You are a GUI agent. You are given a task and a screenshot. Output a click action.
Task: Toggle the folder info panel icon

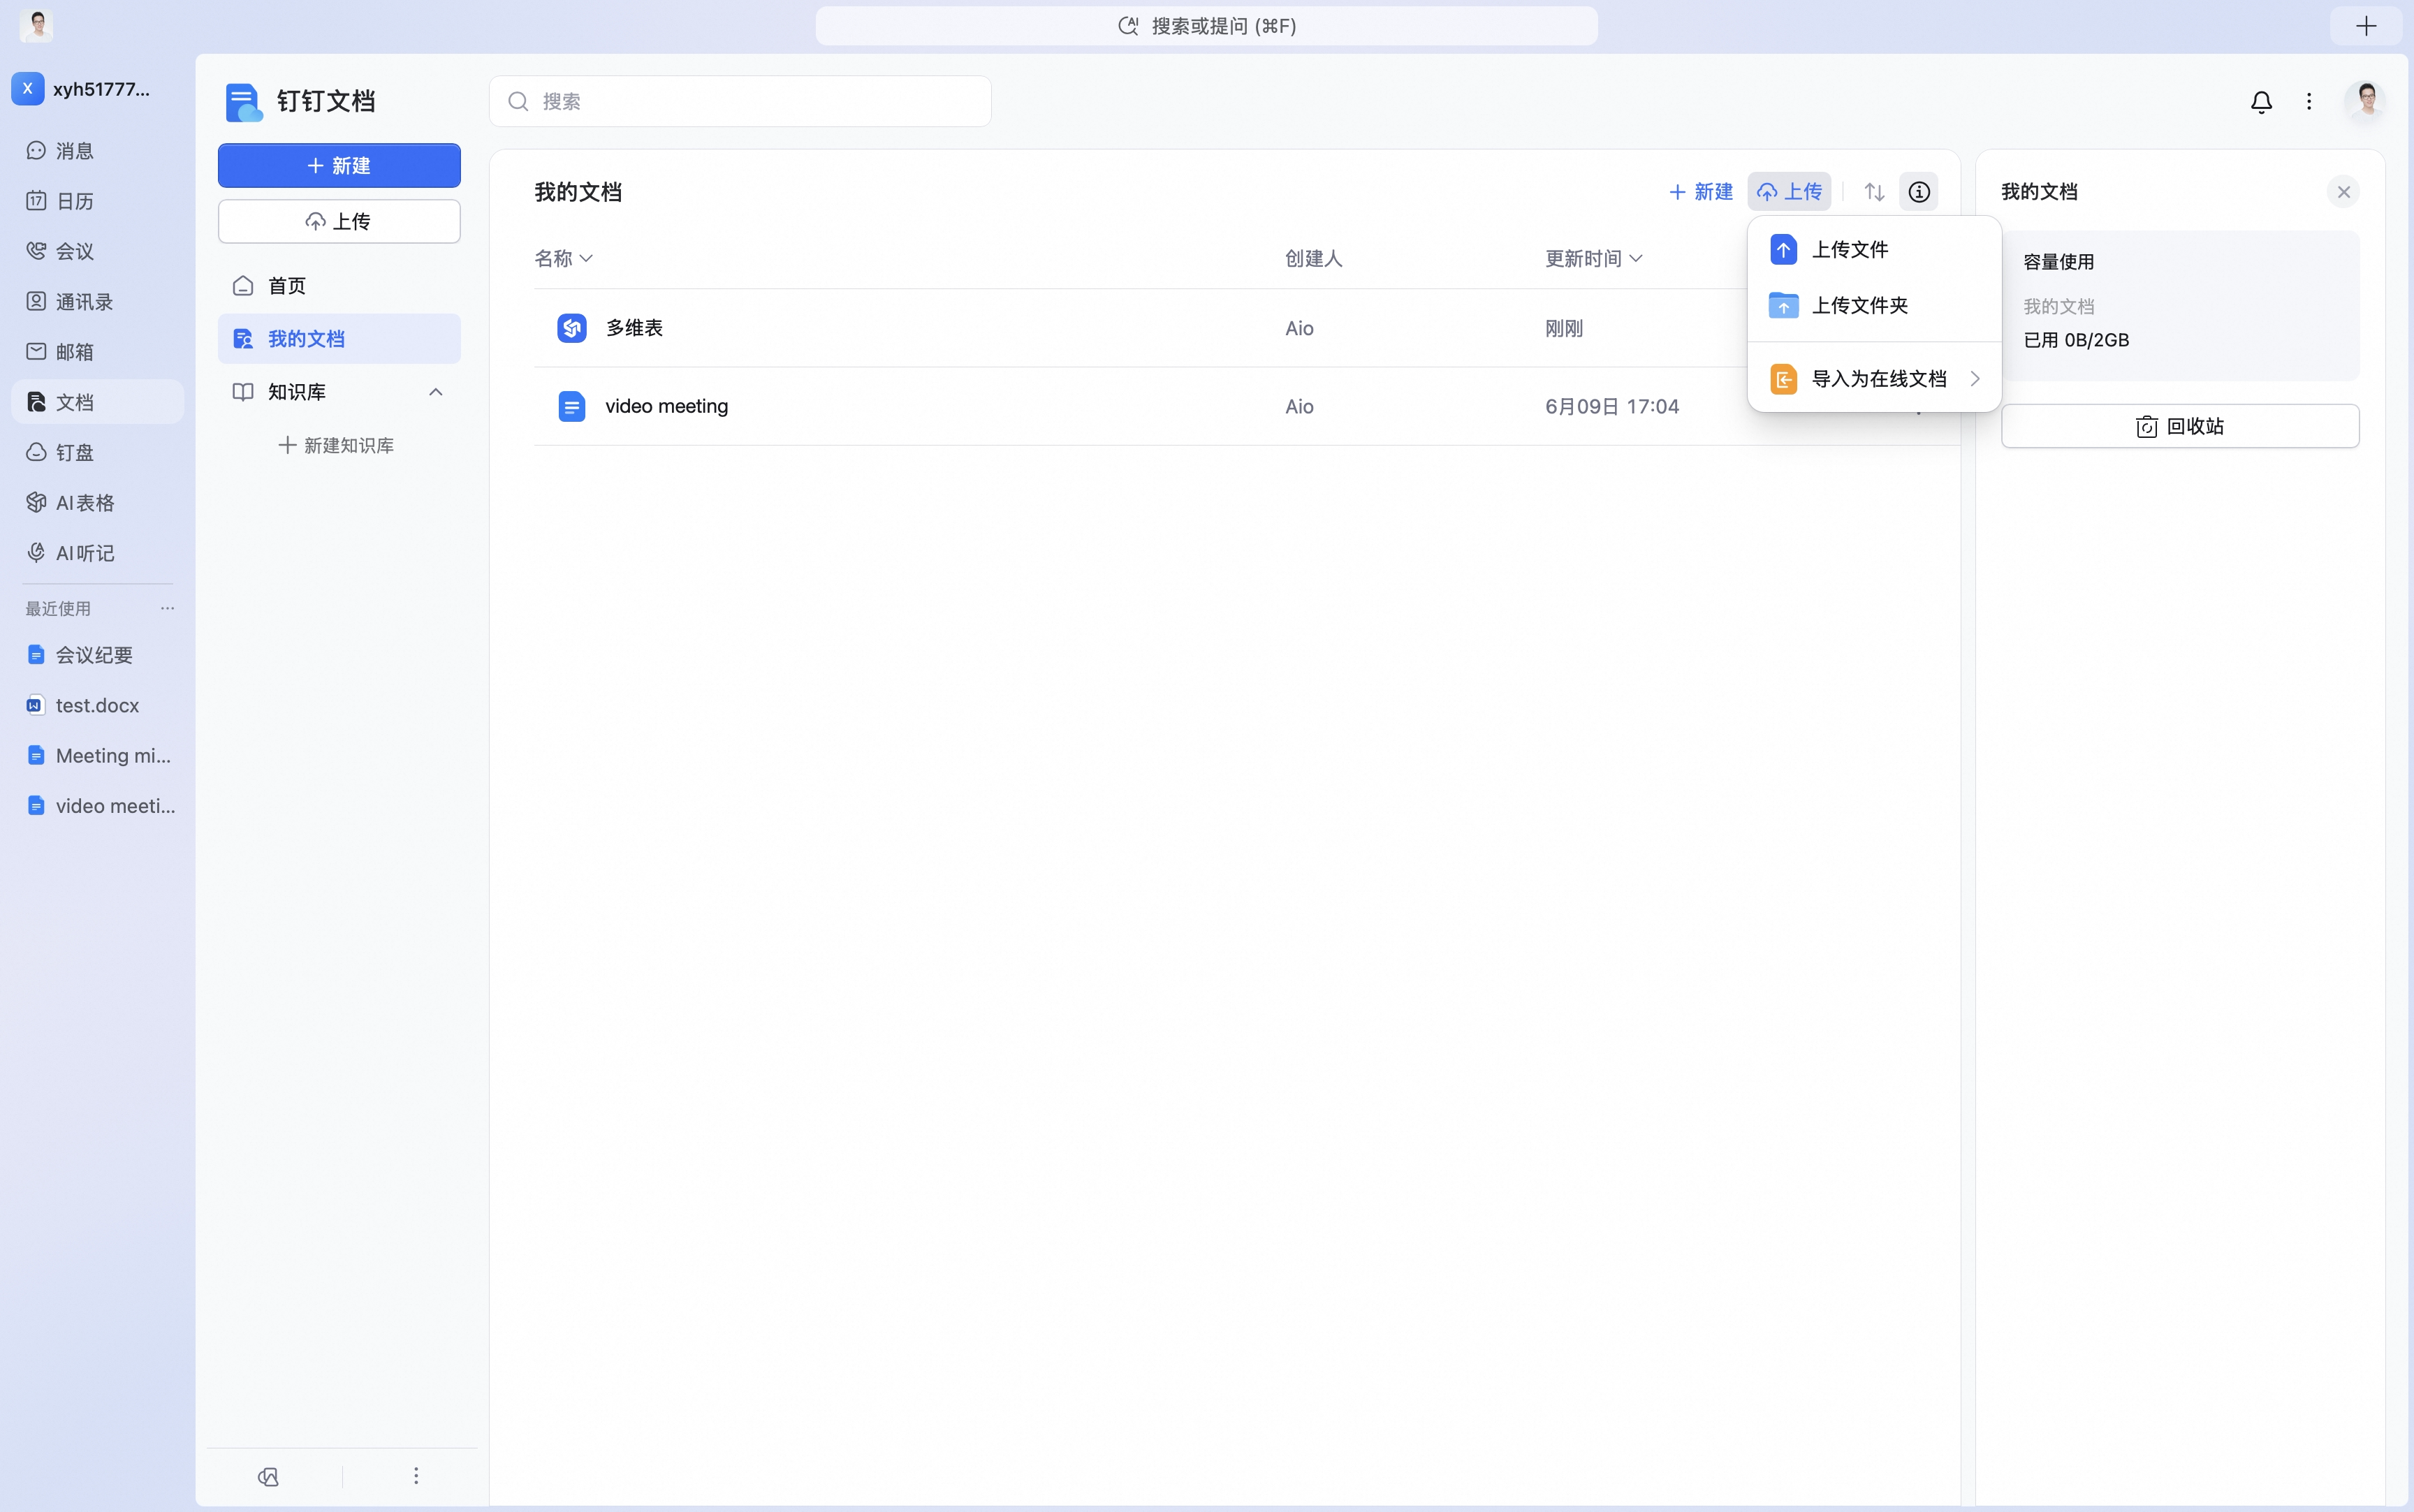click(x=1918, y=192)
